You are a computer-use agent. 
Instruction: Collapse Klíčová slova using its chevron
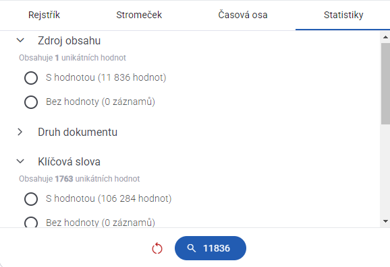(20, 161)
